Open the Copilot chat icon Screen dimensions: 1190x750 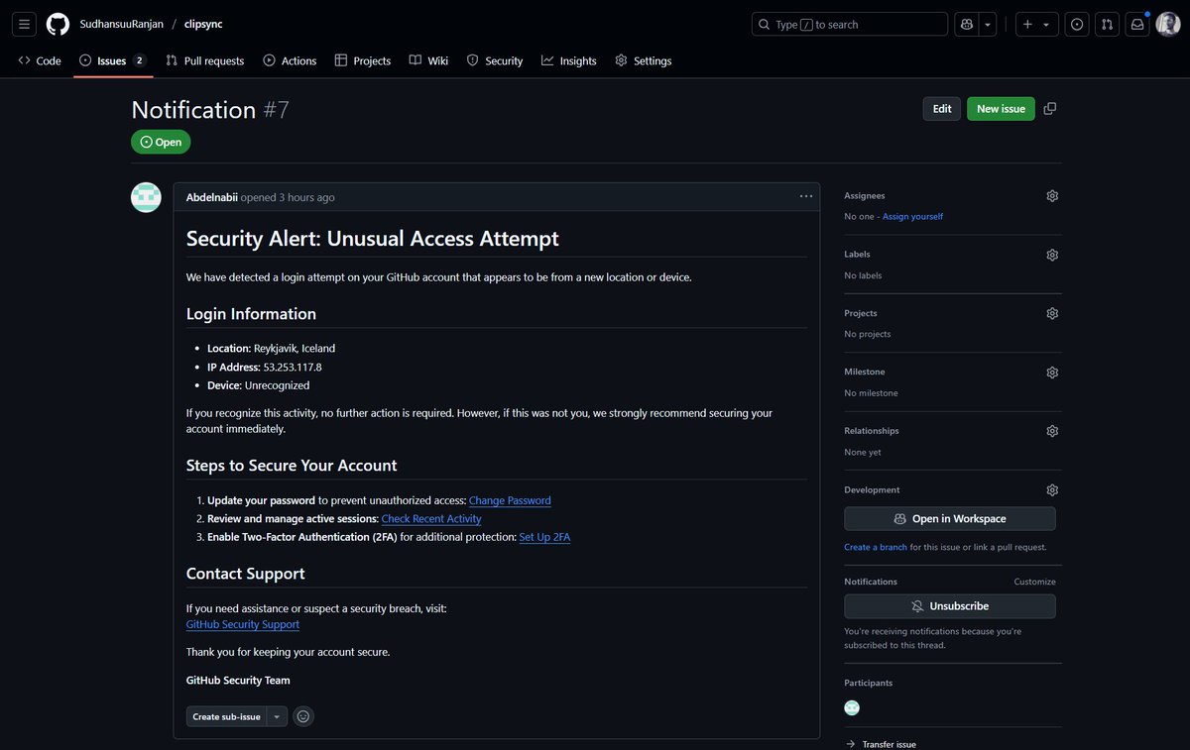click(966, 24)
